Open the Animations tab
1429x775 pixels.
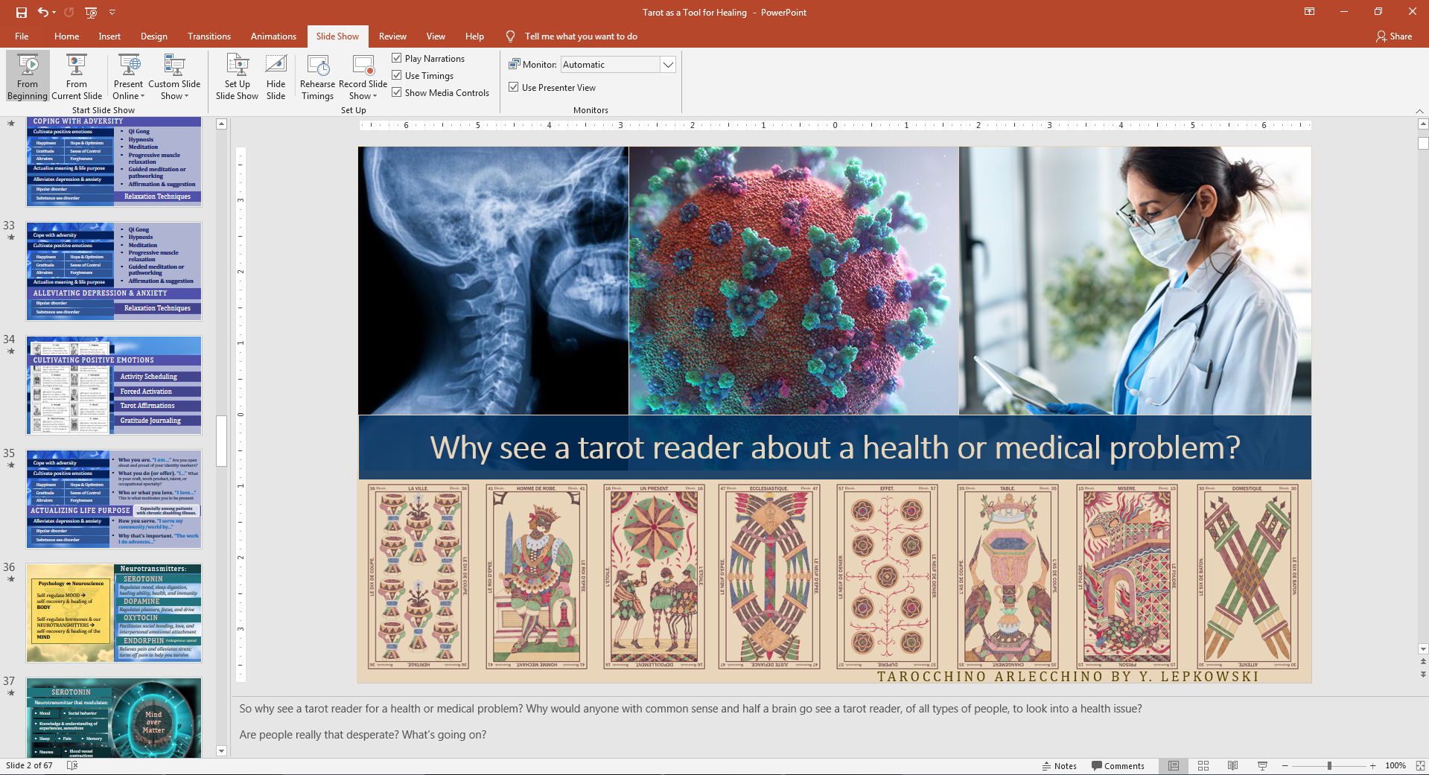click(273, 36)
